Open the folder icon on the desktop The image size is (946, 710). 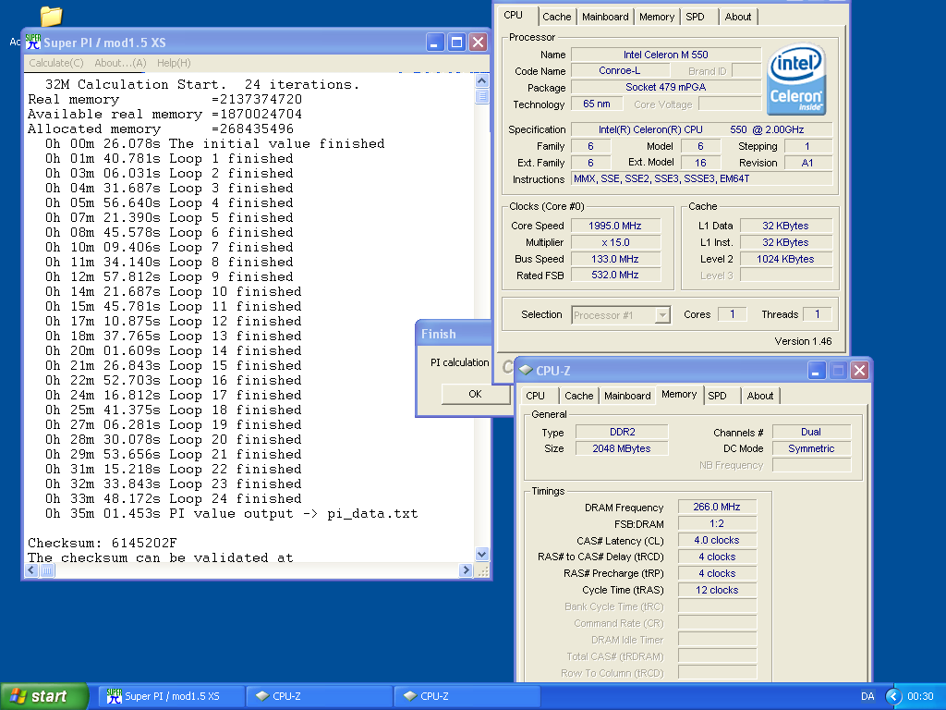pyautogui.click(x=52, y=16)
